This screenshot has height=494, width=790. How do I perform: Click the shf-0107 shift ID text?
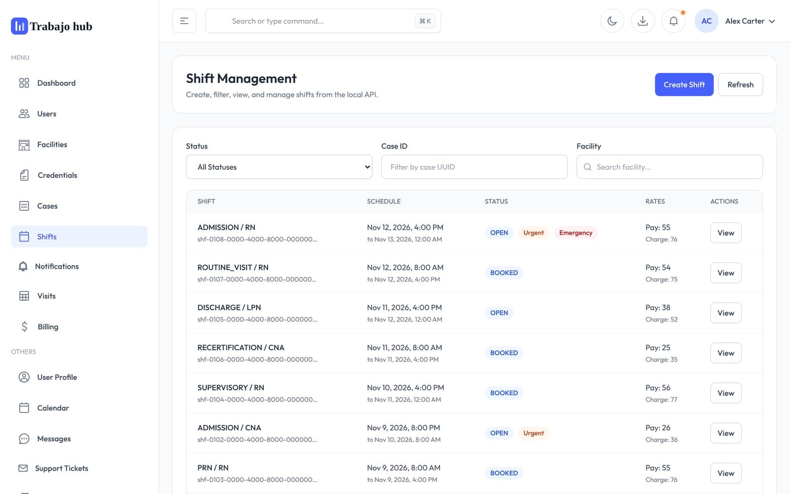click(x=257, y=279)
